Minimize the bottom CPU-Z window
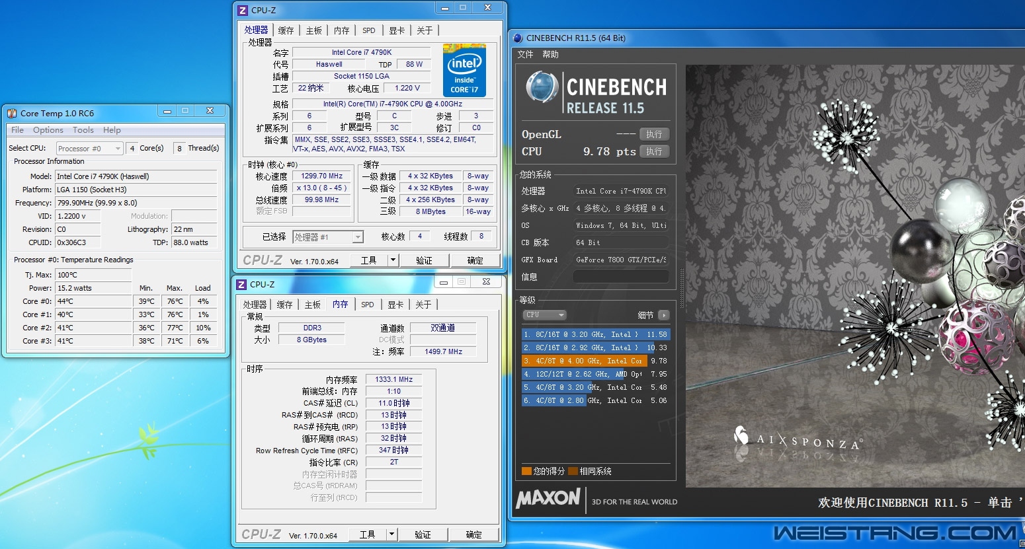This screenshot has height=549, width=1025. point(444,282)
